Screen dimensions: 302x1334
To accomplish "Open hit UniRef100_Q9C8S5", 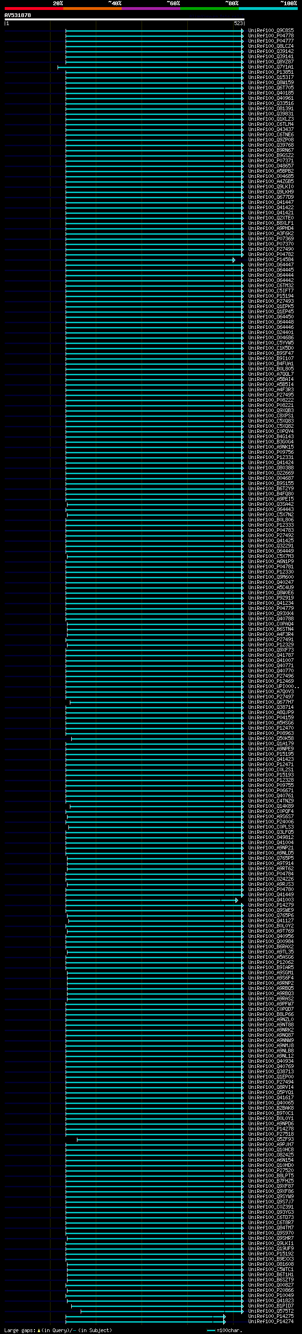I will coord(270,31).
